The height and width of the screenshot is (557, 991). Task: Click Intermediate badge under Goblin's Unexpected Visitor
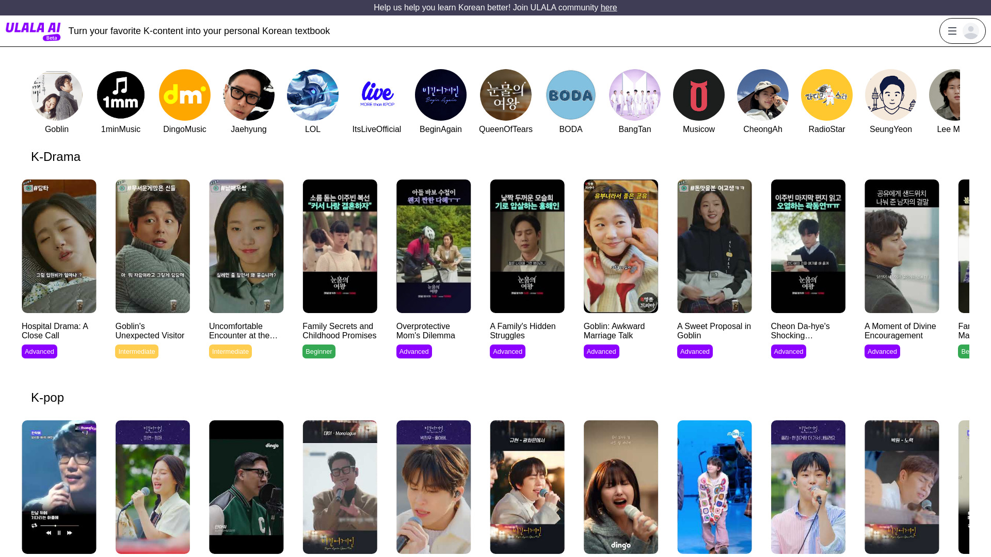137,352
